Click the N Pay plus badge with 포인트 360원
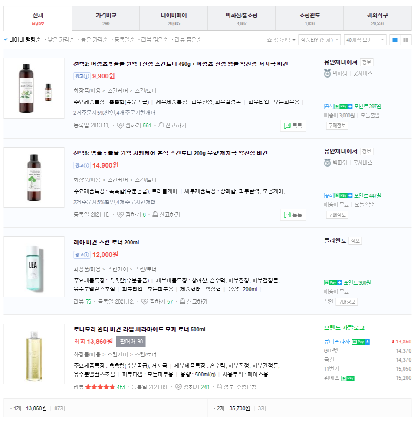 [x=333, y=282]
